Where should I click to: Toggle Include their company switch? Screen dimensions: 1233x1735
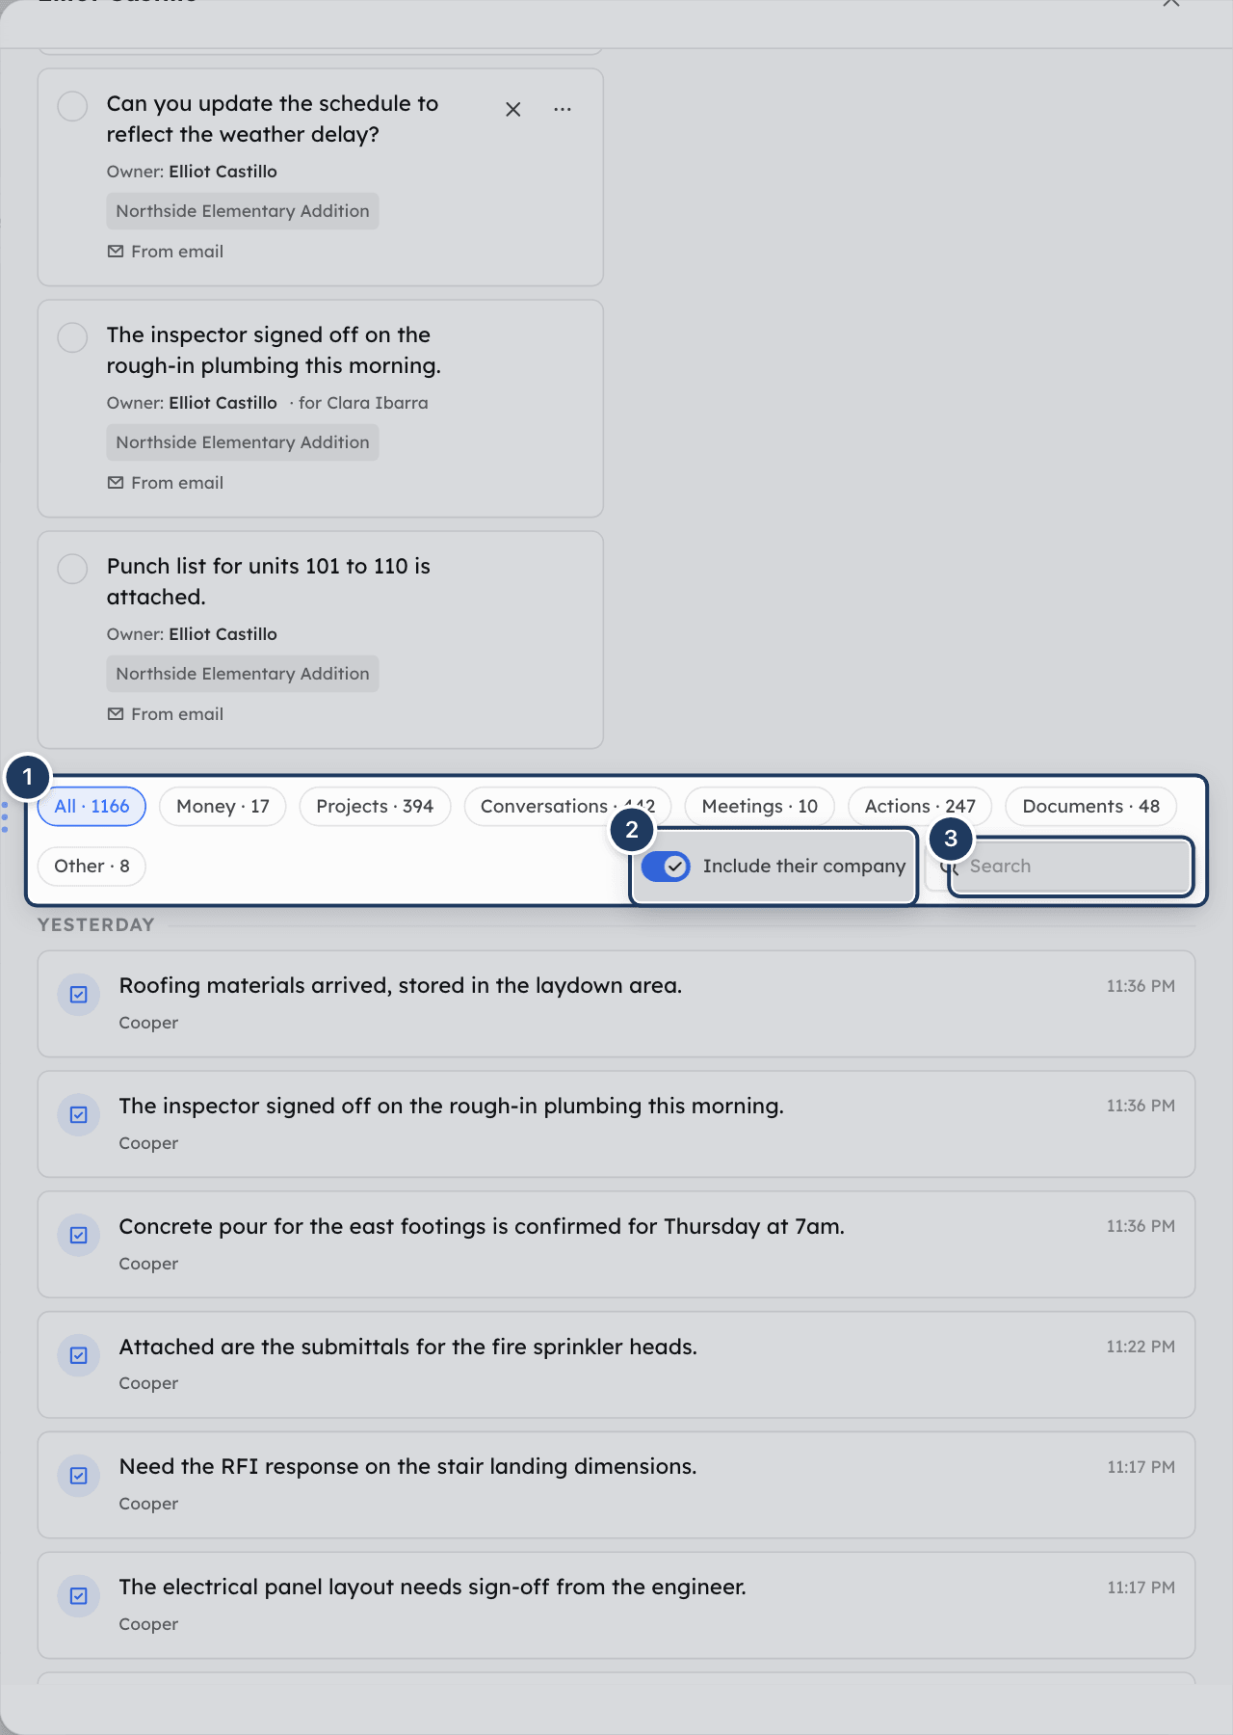(x=666, y=867)
